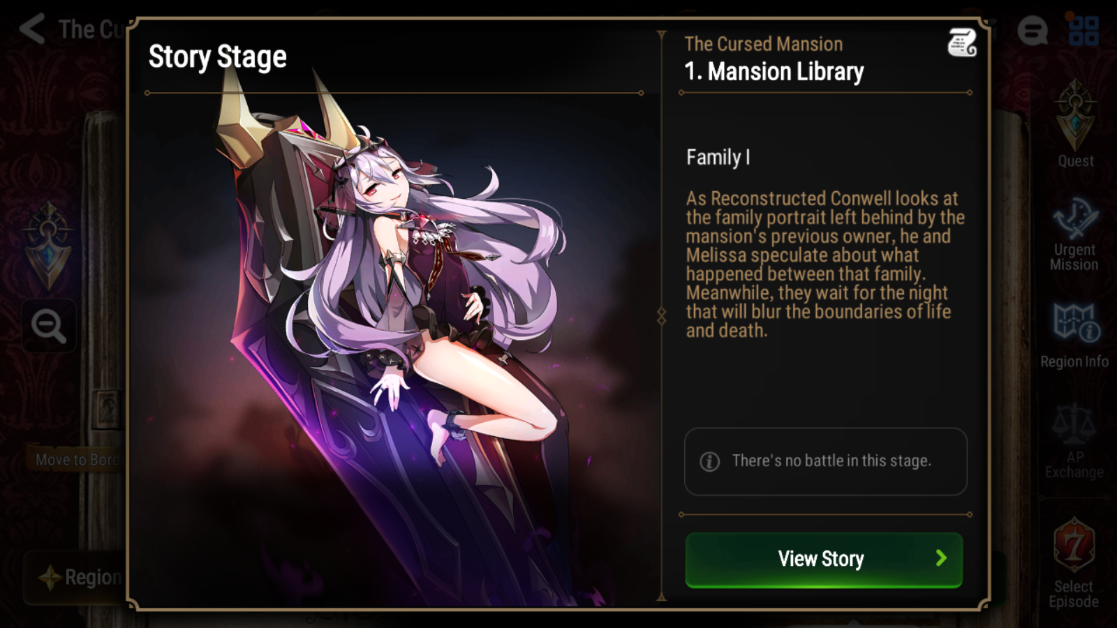This screenshot has height=628, width=1117.
Task: Click the View Story button
Action: click(824, 560)
